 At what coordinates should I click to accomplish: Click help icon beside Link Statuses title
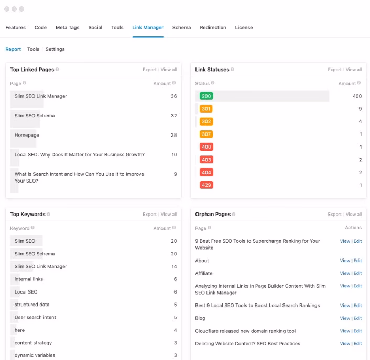(x=232, y=70)
